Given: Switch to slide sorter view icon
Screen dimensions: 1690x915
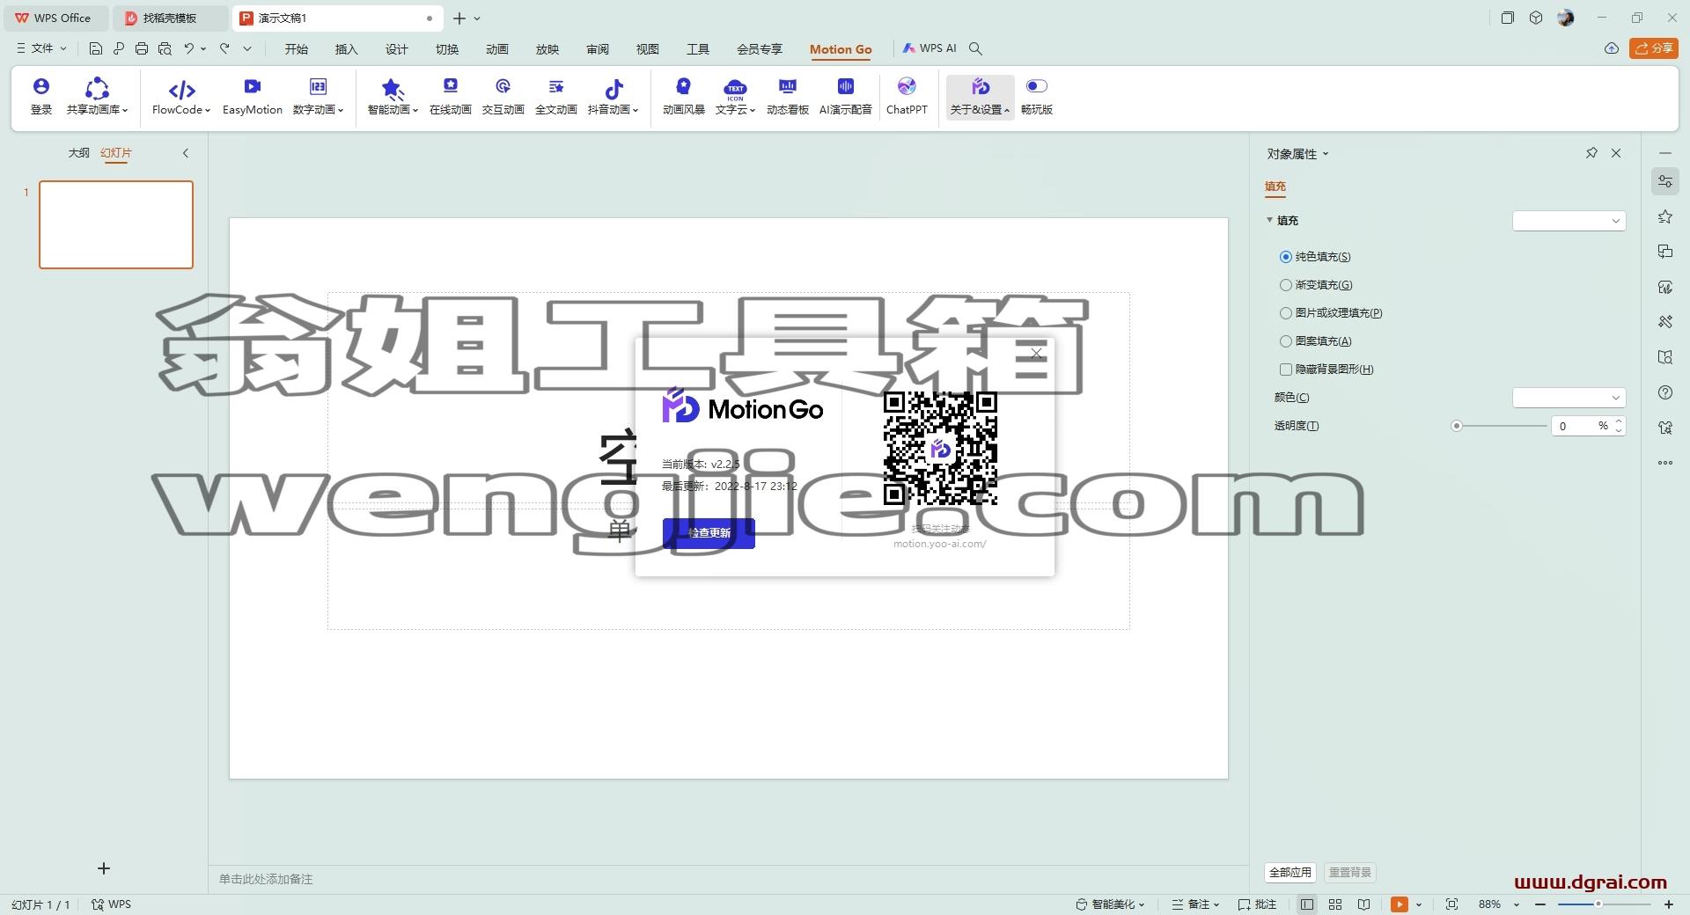Looking at the screenshot, I should click(1335, 904).
